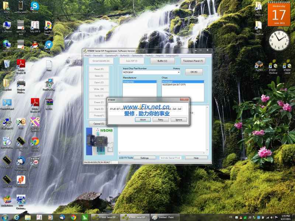Open the Language(G) menu
295x221 pixels.
tap(172, 56)
